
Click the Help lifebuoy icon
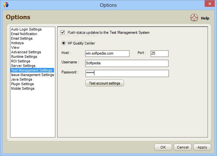point(194,18)
